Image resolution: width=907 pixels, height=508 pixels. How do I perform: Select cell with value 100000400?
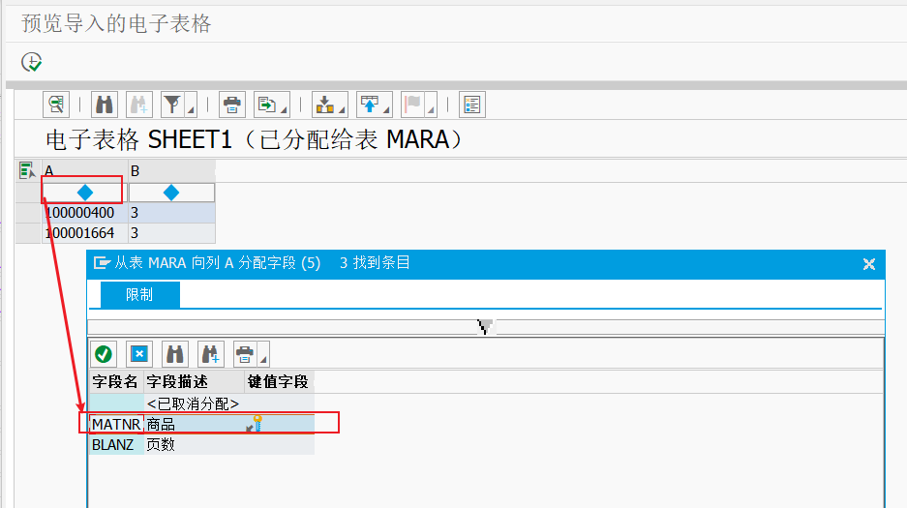tap(84, 213)
